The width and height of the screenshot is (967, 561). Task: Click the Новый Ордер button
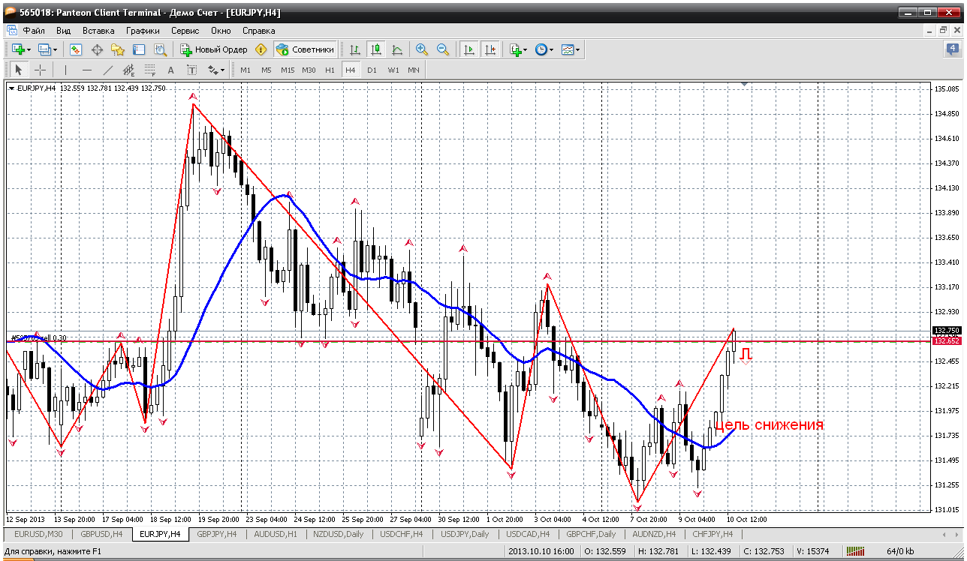(x=214, y=49)
